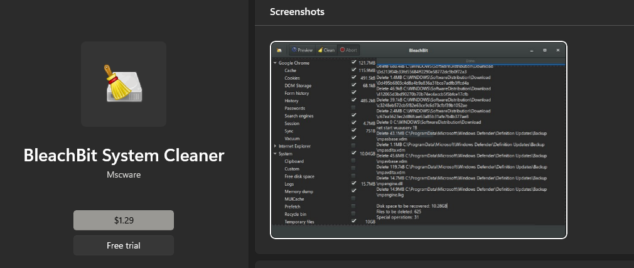
Task: Buy the app for $1.29
Action: point(124,220)
